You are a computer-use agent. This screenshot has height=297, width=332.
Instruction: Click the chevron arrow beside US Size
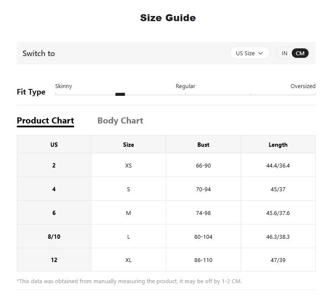261,53
